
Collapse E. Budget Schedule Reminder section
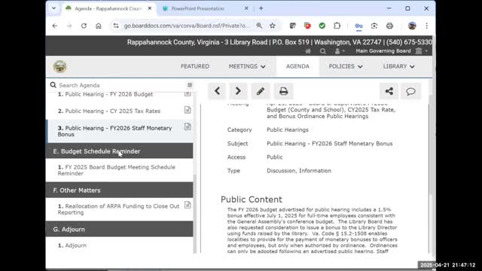(119, 151)
